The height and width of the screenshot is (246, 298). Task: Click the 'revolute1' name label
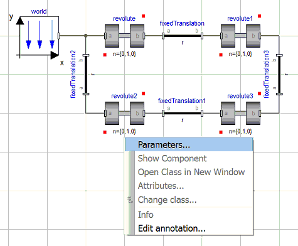pyautogui.click(x=240, y=19)
